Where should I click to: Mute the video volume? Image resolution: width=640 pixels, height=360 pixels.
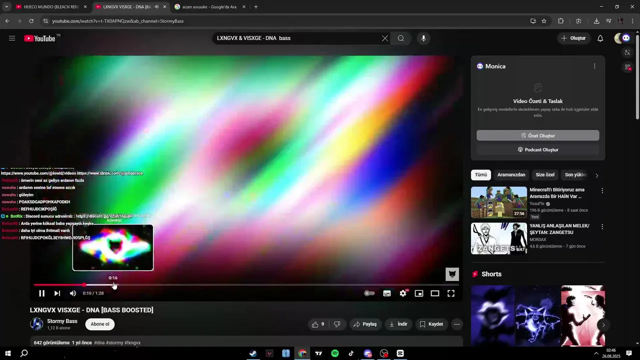tap(73, 293)
